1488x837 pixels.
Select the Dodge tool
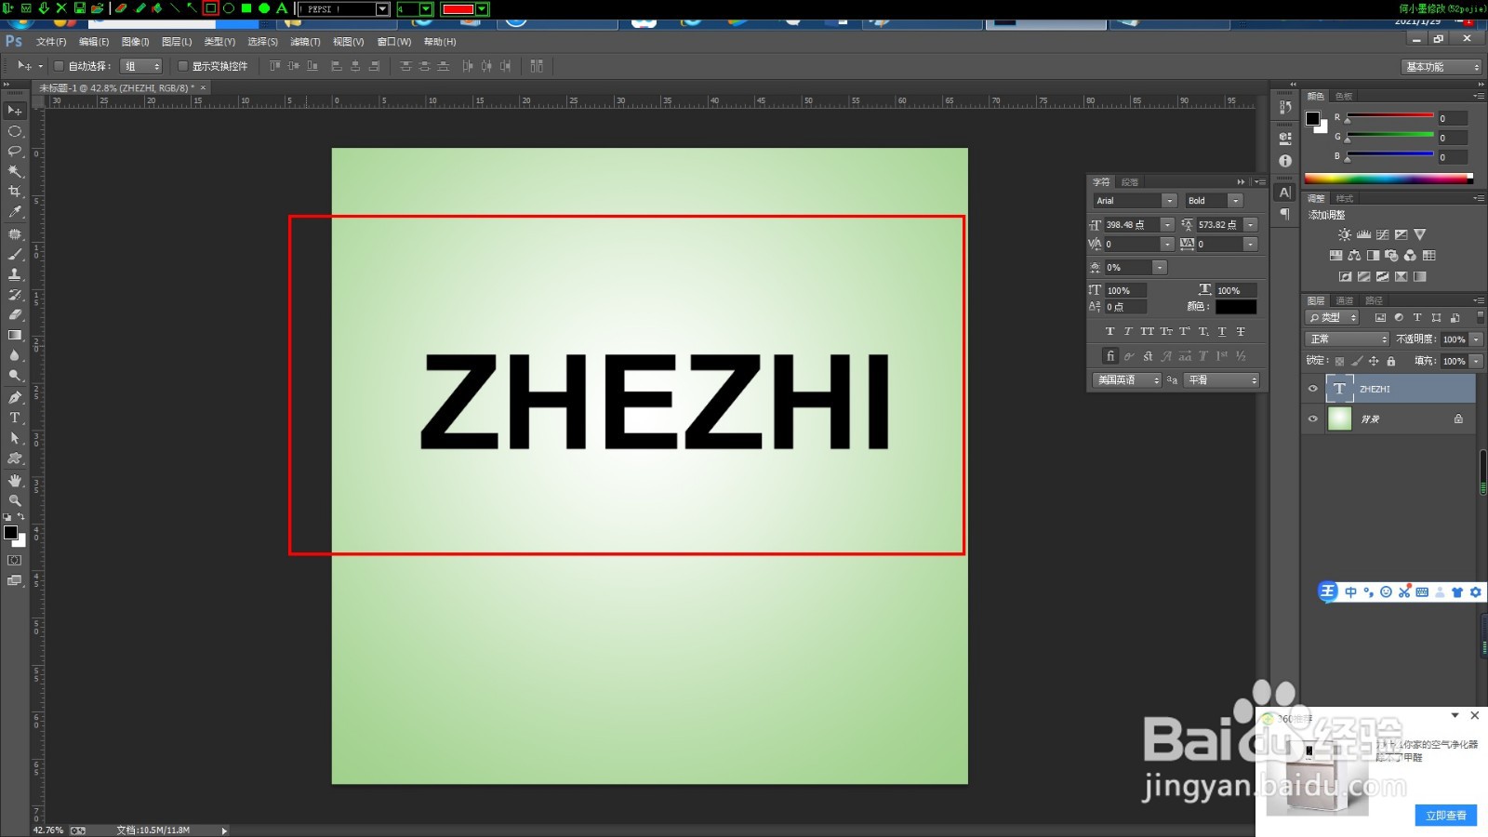pos(15,377)
